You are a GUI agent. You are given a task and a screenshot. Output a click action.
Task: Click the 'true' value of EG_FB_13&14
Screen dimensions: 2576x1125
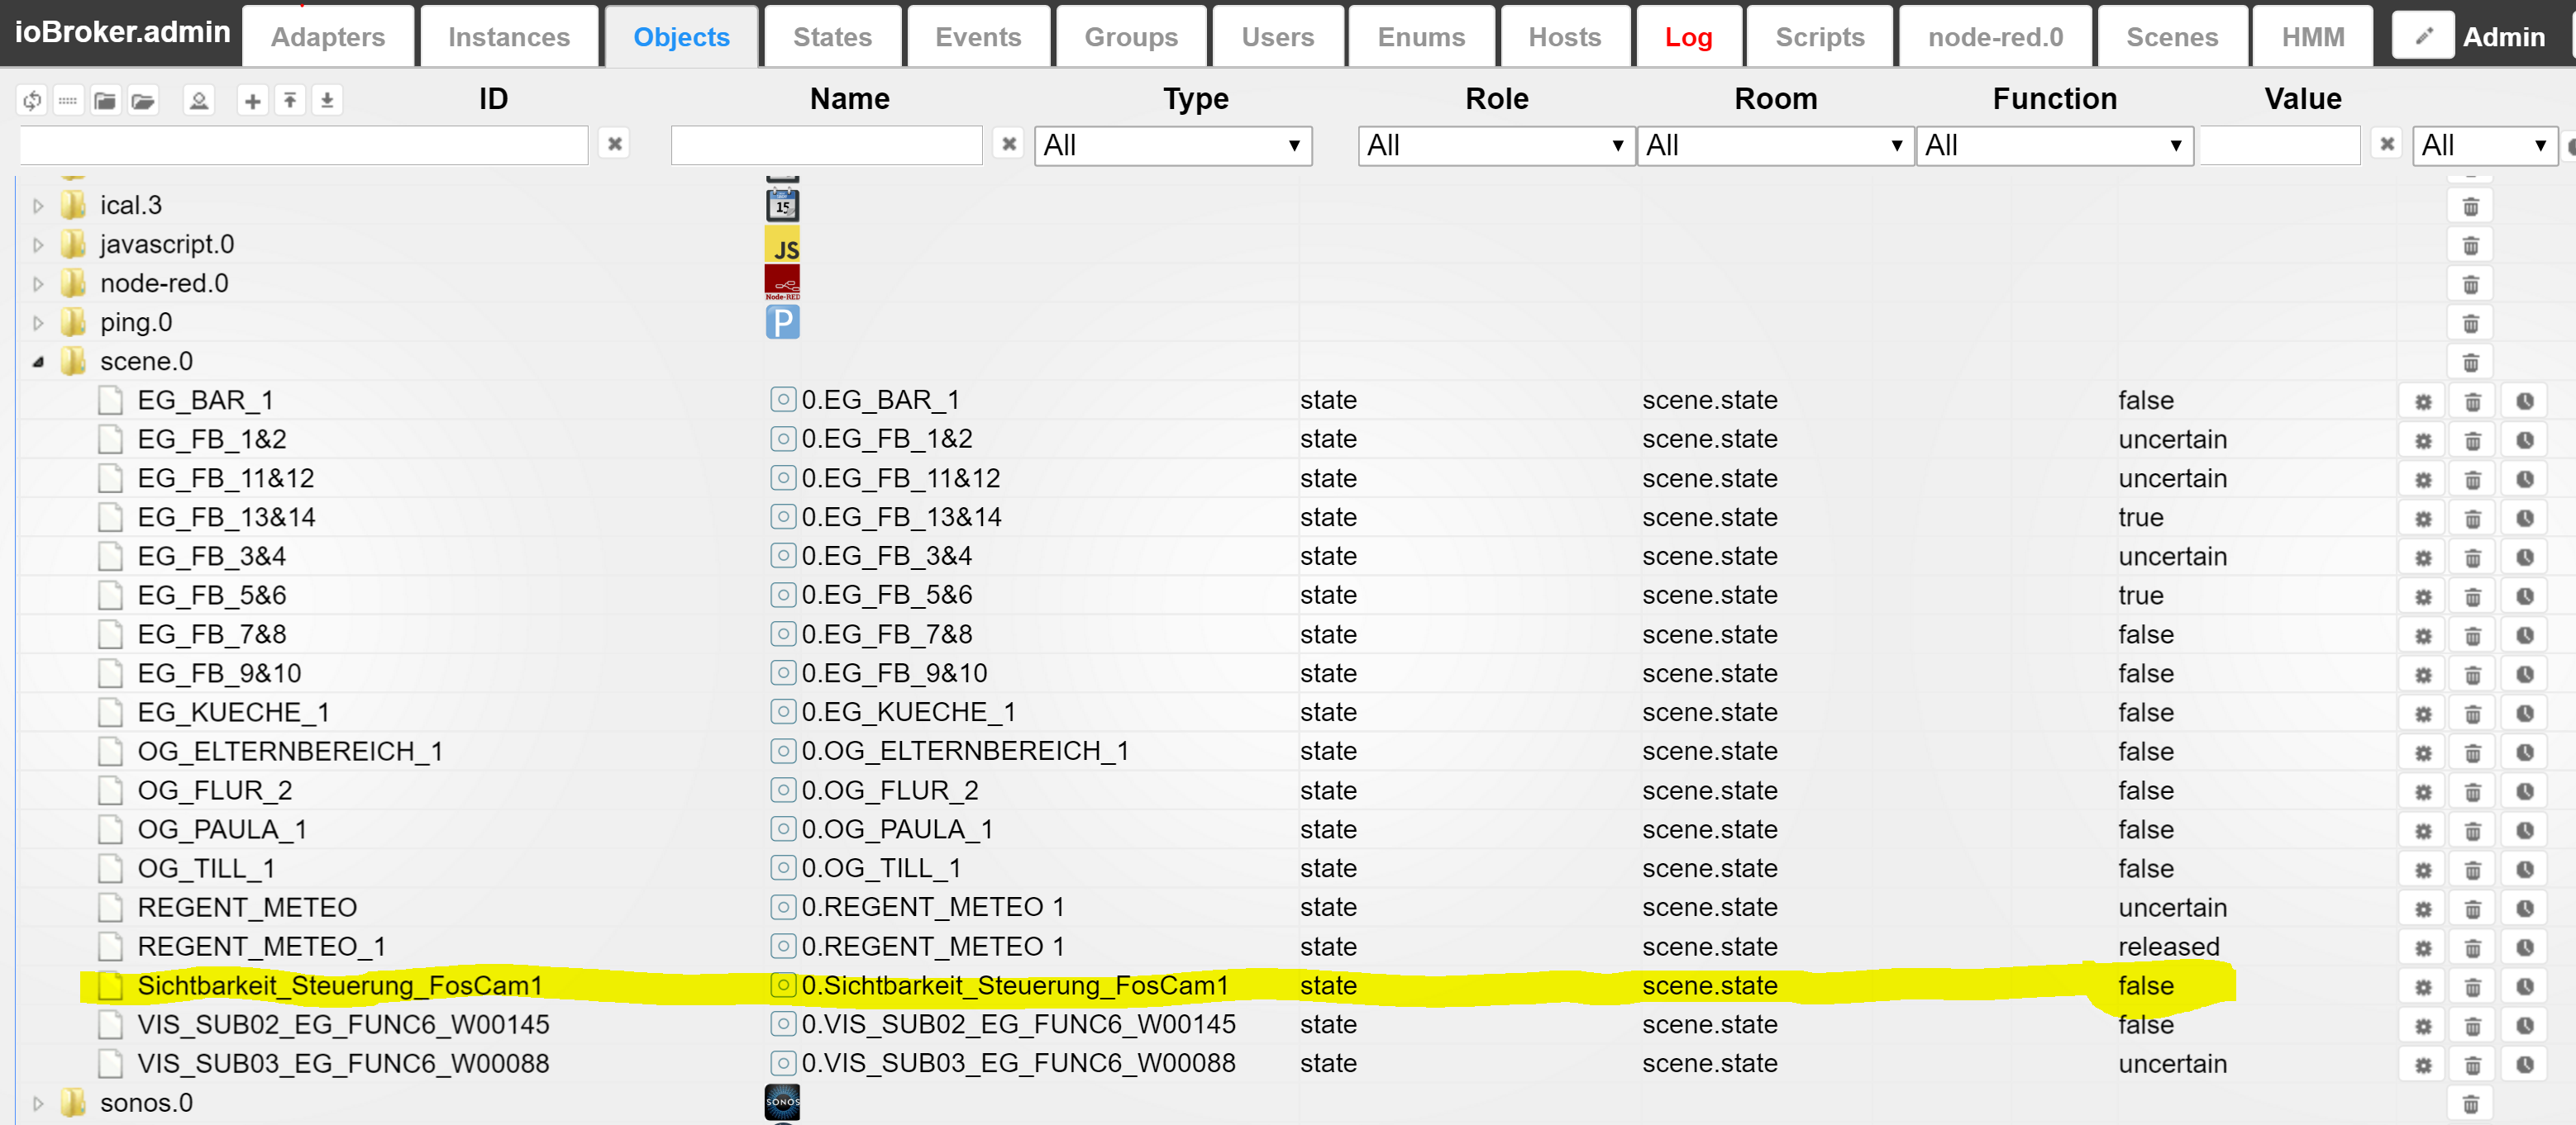pyautogui.click(x=2140, y=518)
